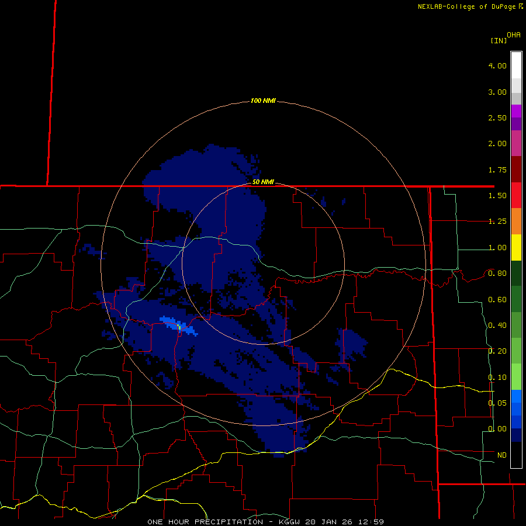Click the 0.20 legend value

[x=497, y=351]
